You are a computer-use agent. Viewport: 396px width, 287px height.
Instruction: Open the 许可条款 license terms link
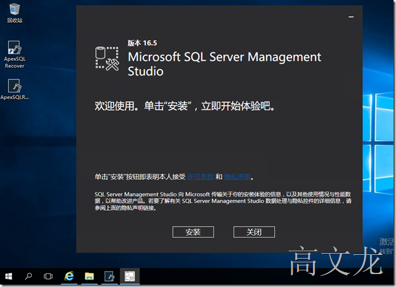pos(200,177)
